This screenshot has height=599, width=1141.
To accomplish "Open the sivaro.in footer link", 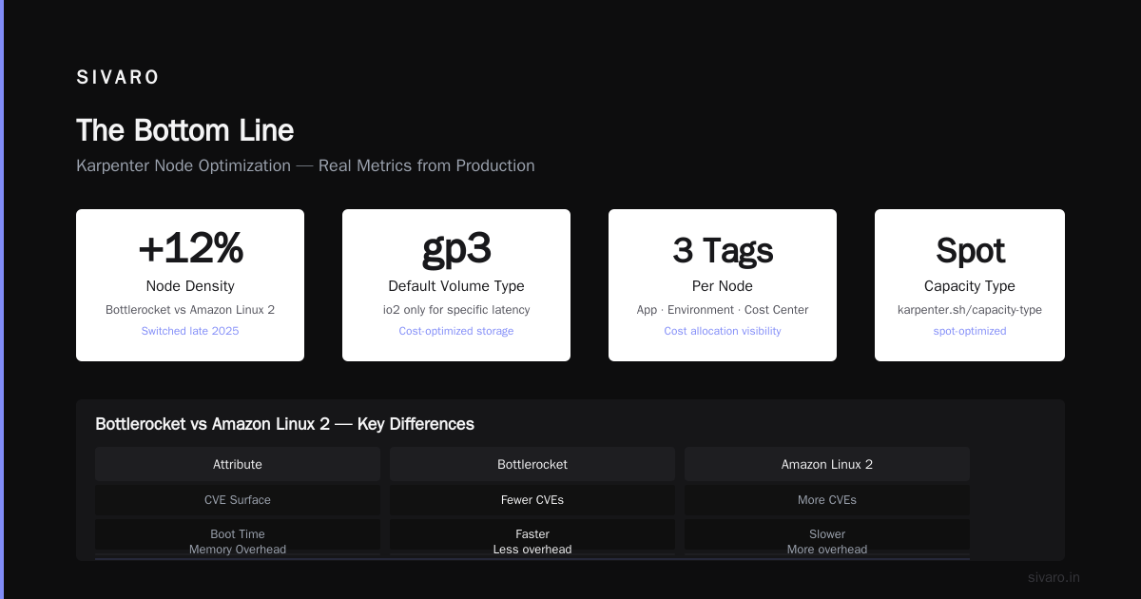I will [1054, 577].
